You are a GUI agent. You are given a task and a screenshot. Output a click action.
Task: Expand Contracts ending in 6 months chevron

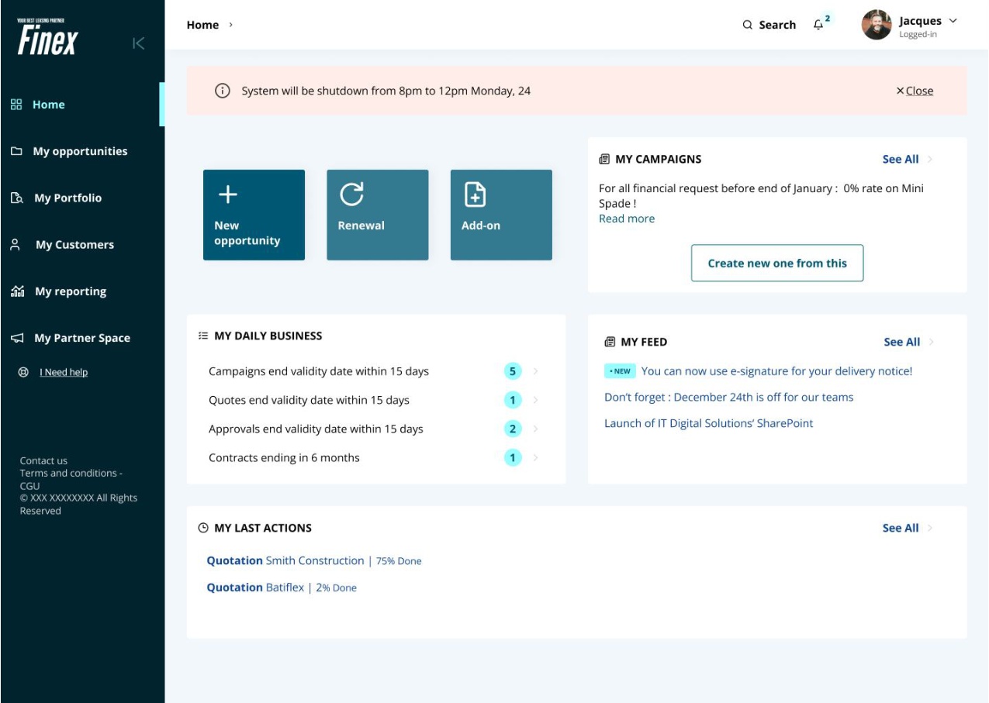(536, 457)
